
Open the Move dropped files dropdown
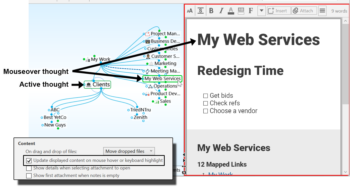129,151
